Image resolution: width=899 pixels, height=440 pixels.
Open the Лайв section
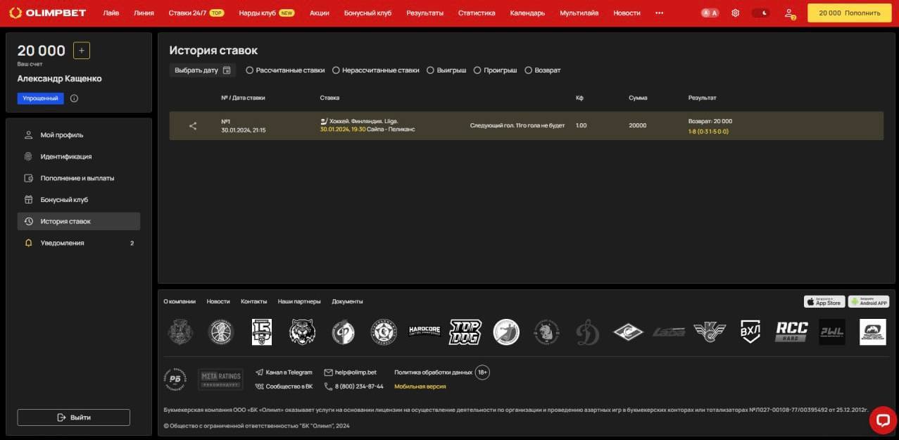pyautogui.click(x=111, y=13)
